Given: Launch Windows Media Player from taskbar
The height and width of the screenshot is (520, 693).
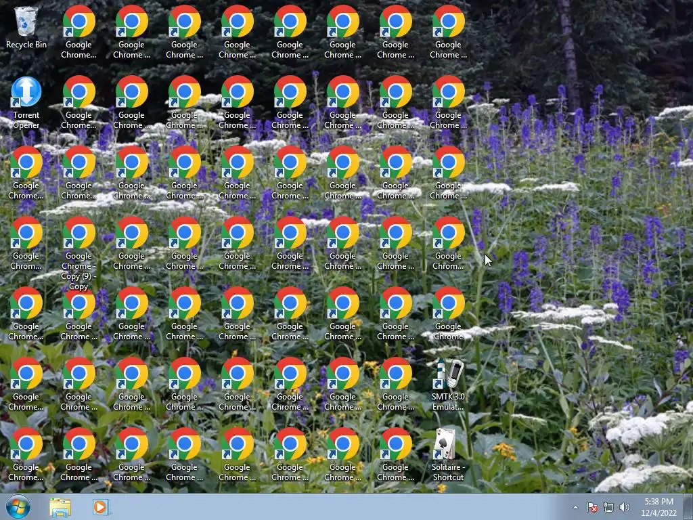Looking at the screenshot, I should pos(102,507).
